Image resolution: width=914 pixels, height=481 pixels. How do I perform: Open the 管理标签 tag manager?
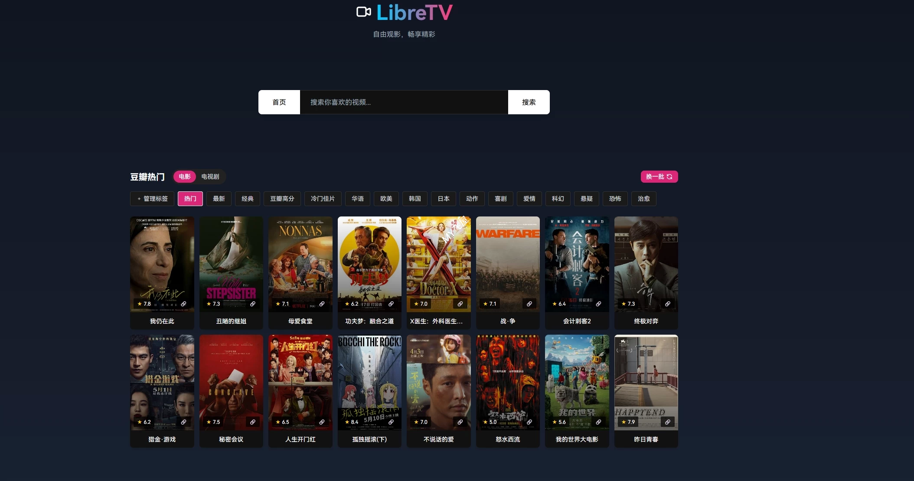click(x=152, y=199)
